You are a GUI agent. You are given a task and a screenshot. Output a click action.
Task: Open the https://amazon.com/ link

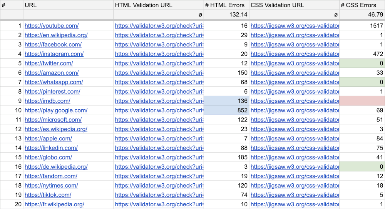click(x=52, y=73)
